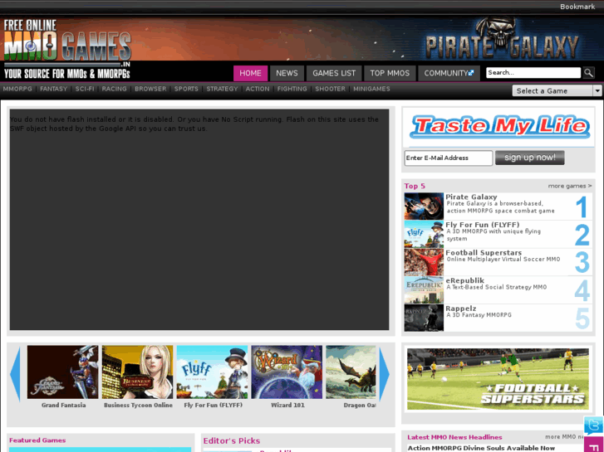Open the Pirate Galaxy title link
The height and width of the screenshot is (452, 604).
471,197
